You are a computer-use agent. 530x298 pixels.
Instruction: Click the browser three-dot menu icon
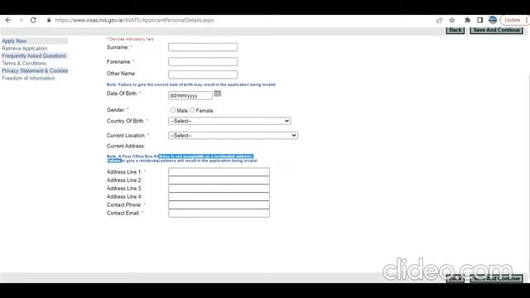527,20
